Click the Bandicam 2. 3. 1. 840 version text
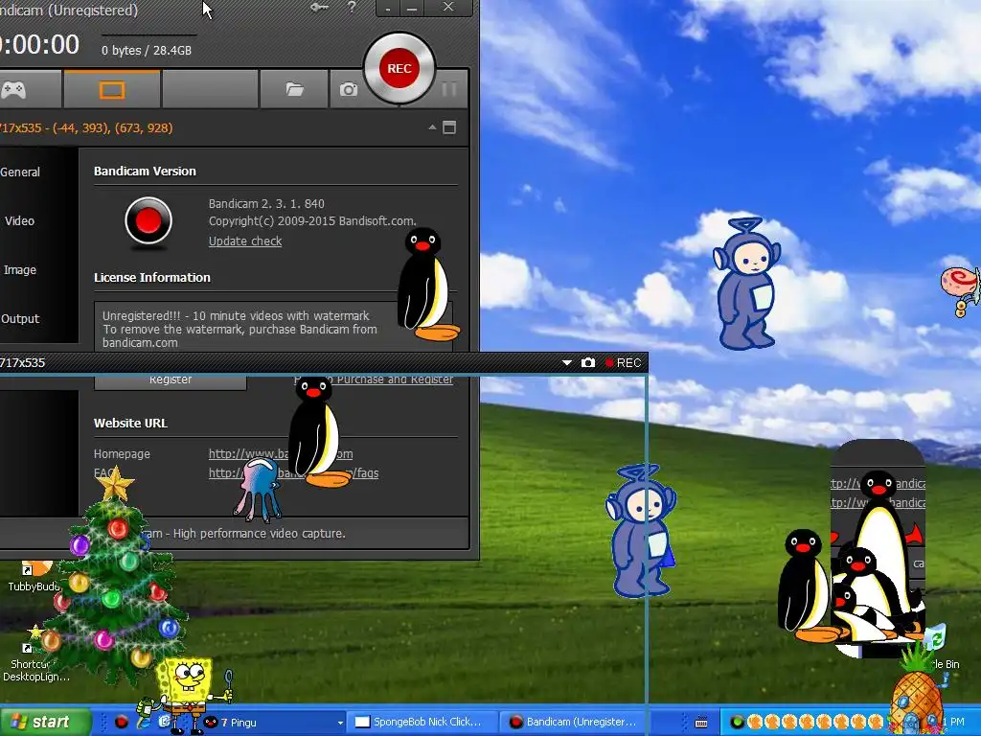The image size is (981, 736). pyautogui.click(x=266, y=203)
